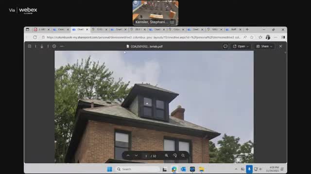Go to next page arrow

[x=136, y=156]
